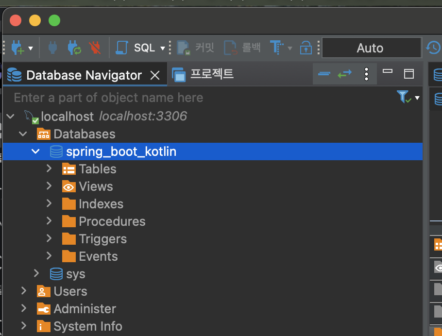Viewport: 442px width, 336px height.
Task: Open the SQL editor button
Action: click(135, 48)
